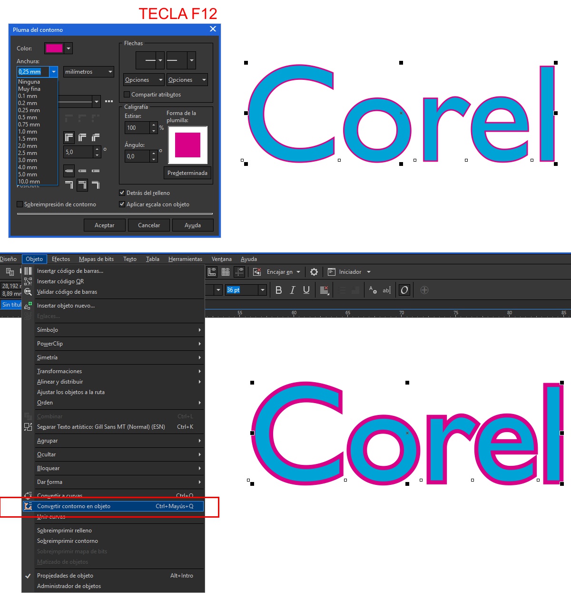Open the font size 36 pt dropdown

(x=262, y=290)
